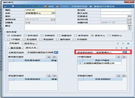Open 查看组织变更日志 from the toolbar

tap(102, 6)
